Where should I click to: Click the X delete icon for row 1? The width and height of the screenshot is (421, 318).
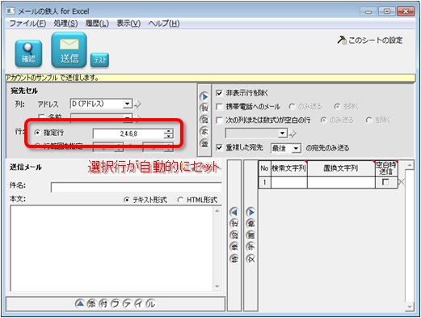pos(401,182)
